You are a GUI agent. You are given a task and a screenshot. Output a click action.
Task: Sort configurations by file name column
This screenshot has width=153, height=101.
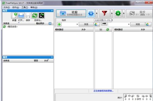[x=18, y=24]
